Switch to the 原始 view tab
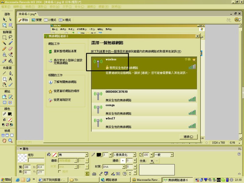244x183 pixels. pos(23,20)
